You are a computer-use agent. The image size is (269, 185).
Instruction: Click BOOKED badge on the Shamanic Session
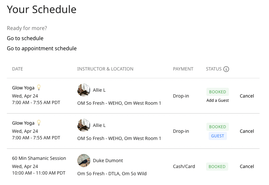217,167
